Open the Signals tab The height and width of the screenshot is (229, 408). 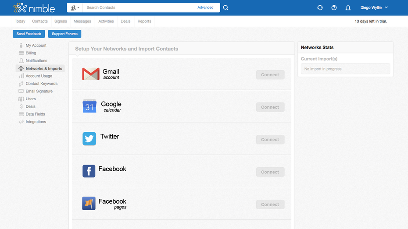point(61,21)
